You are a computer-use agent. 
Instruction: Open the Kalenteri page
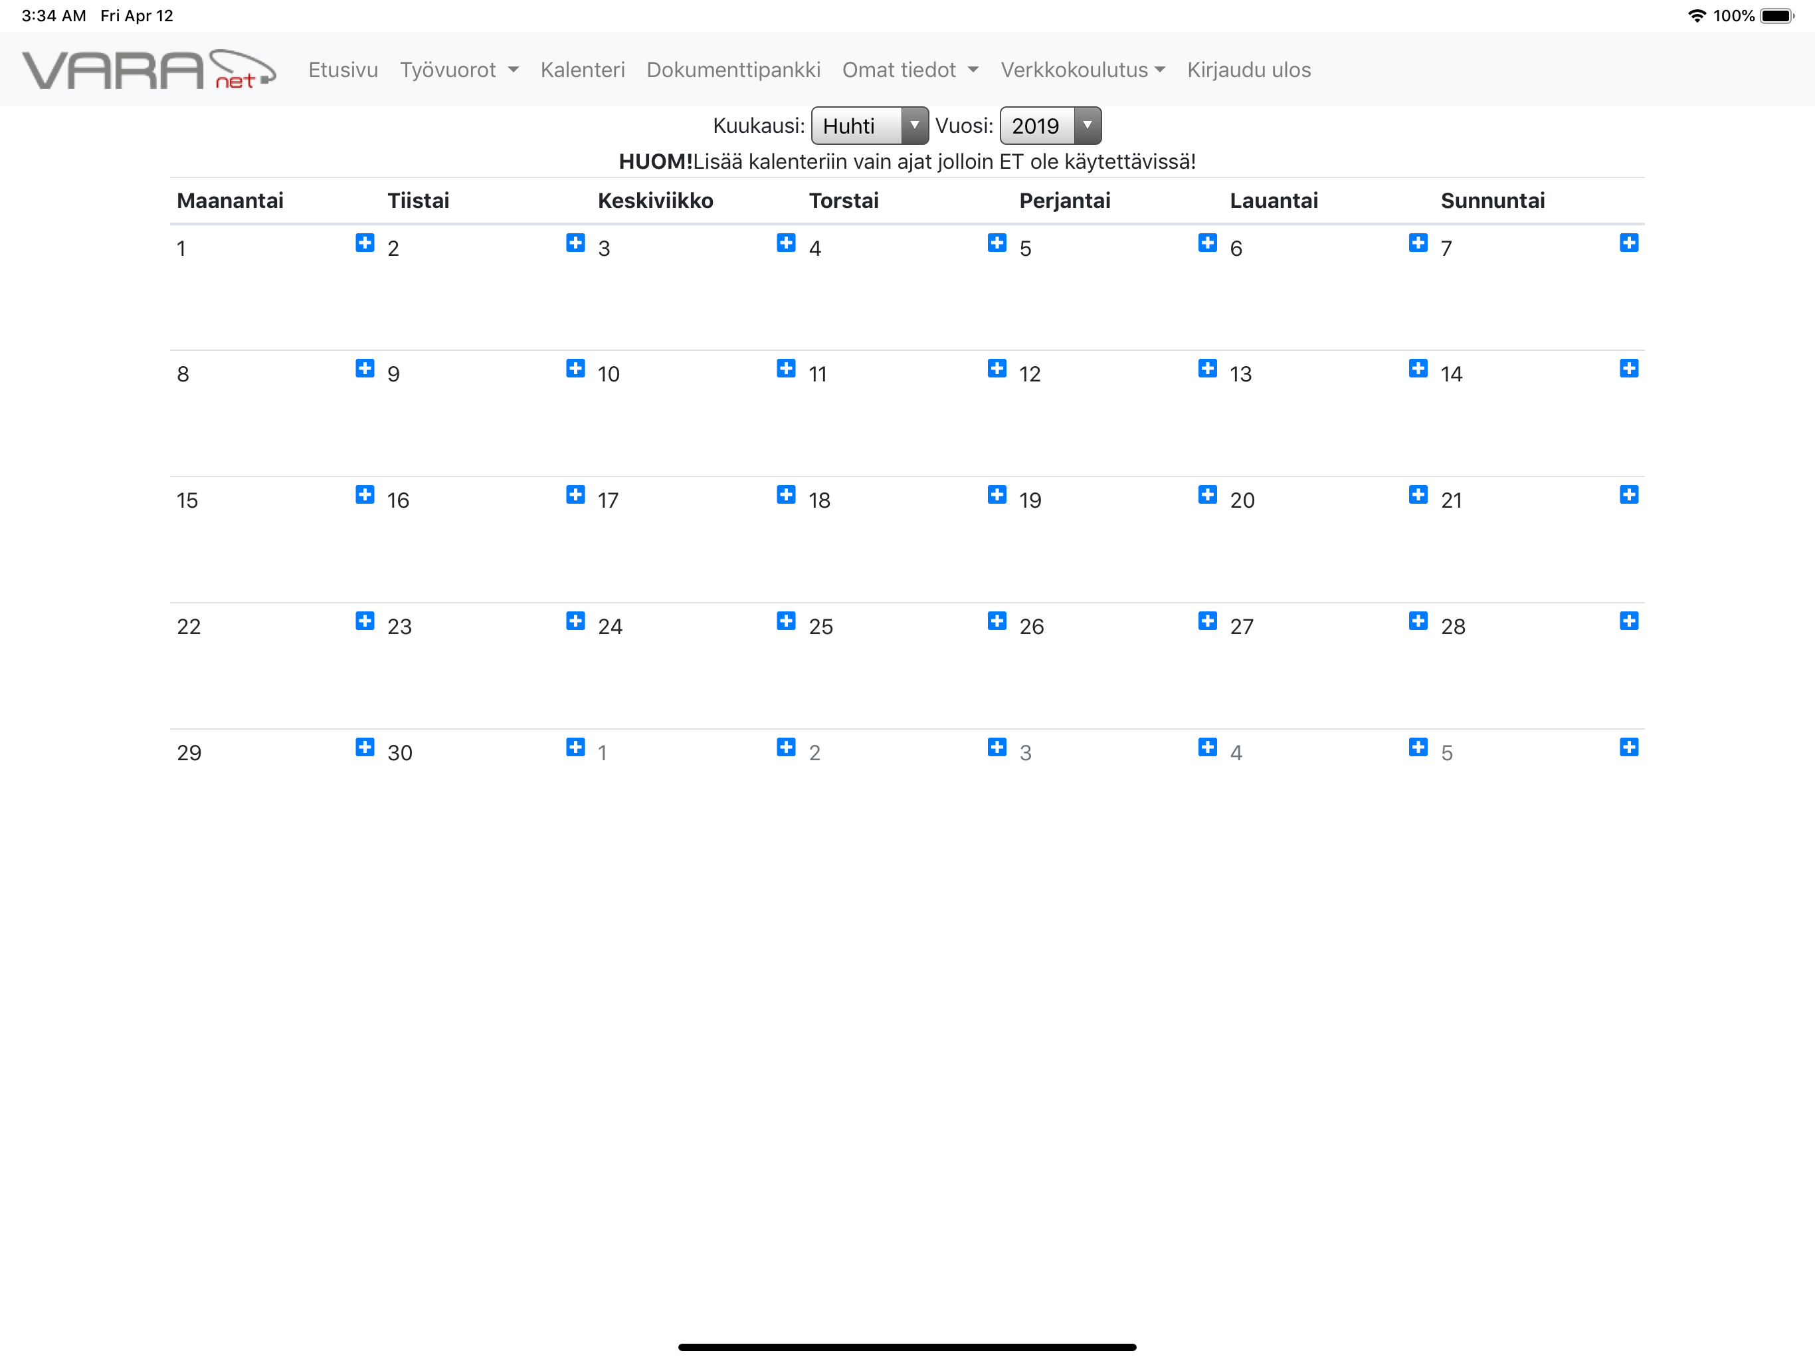583,70
